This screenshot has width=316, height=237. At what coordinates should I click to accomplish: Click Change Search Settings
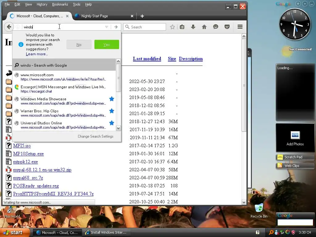[96, 136]
